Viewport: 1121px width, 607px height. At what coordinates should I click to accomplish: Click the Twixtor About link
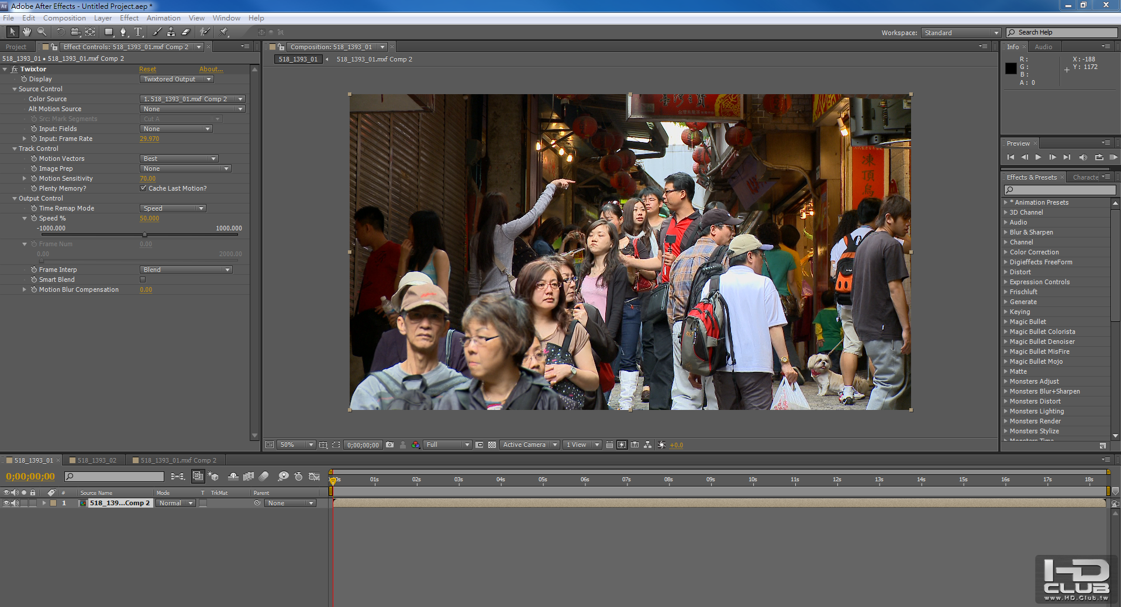[x=211, y=69]
